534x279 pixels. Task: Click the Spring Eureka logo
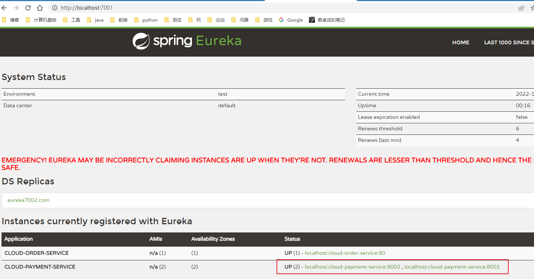[187, 41]
